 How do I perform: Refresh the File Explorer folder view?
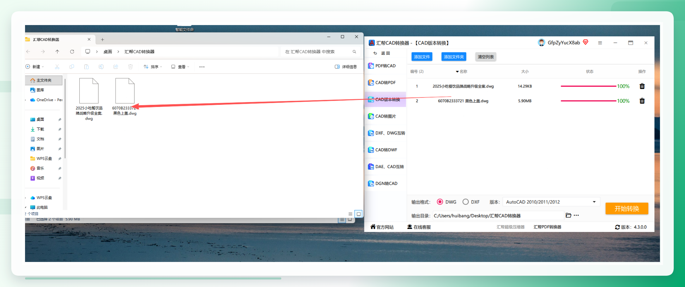tap(72, 52)
